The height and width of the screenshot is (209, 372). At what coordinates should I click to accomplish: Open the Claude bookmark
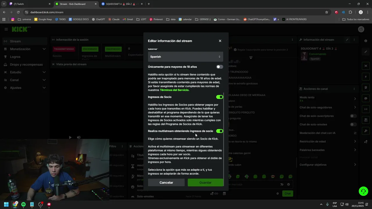click(114, 19)
